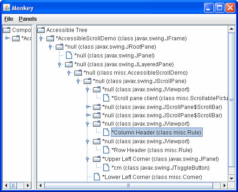Image resolution: width=238 pixels, height=192 pixels.
Task: Click the left panel's scroll right arrow
Action: point(28,185)
